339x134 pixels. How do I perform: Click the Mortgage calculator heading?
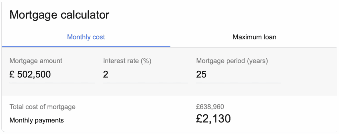[x=60, y=15]
